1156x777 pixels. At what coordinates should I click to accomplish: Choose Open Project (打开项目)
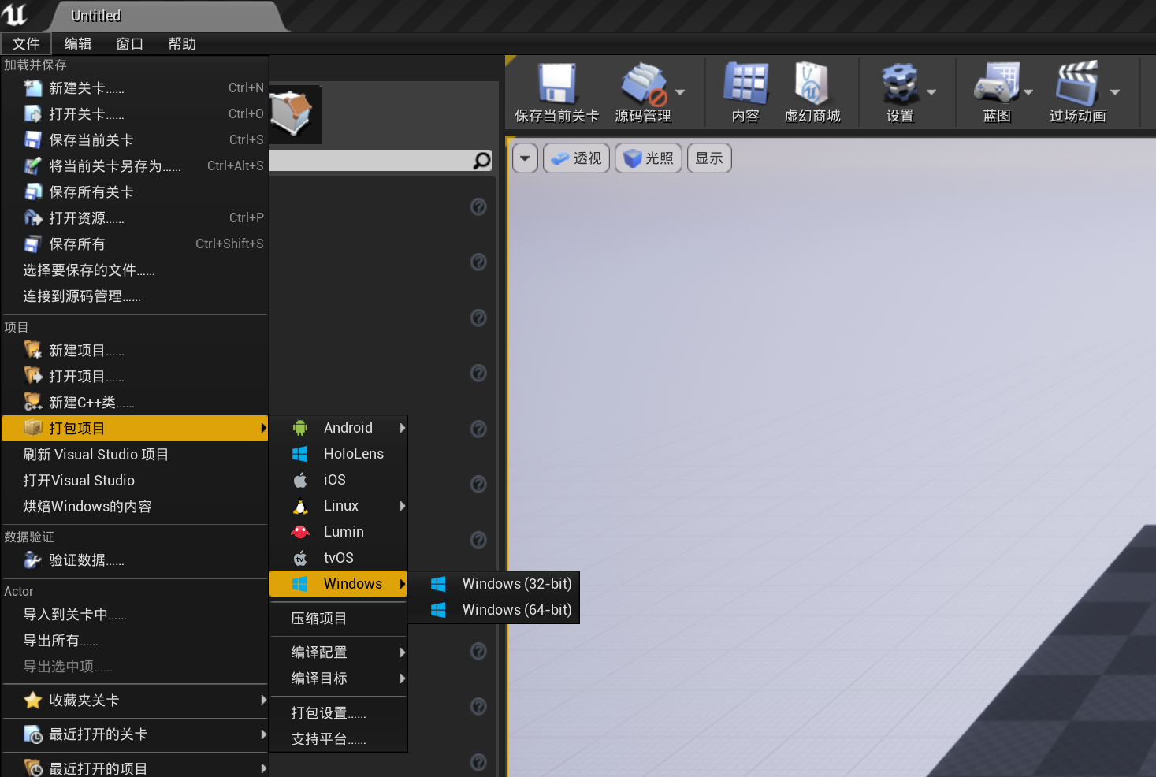point(135,377)
